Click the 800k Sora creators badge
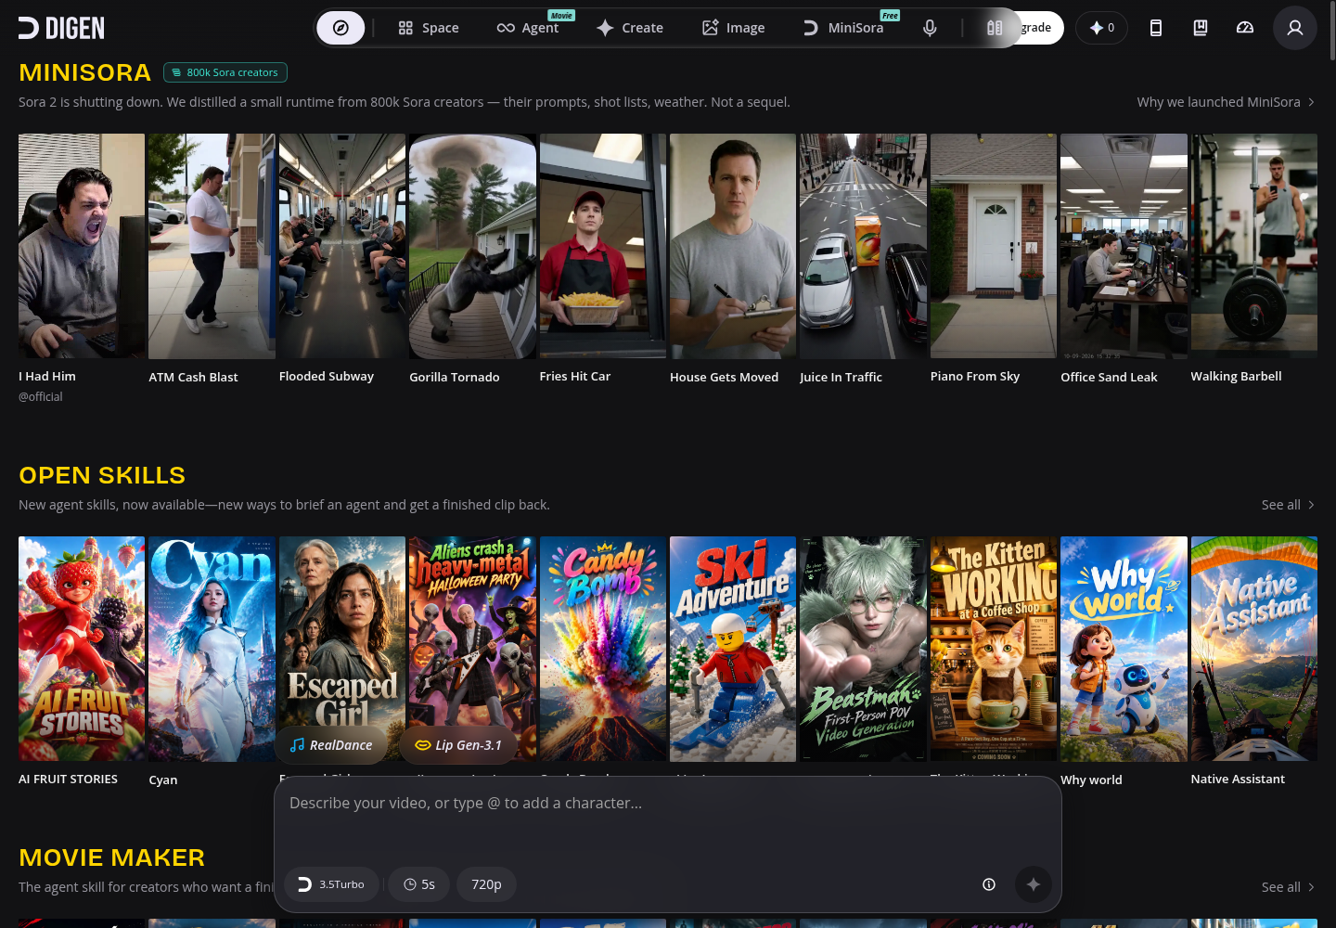The height and width of the screenshot is (928, 1336). pos(225,72)
